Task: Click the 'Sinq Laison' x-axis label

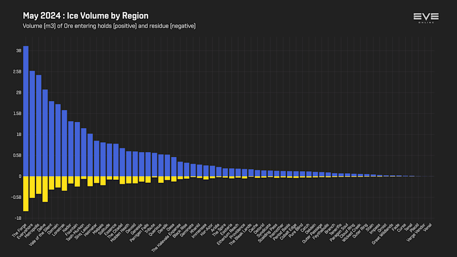Action: point(83,231)
